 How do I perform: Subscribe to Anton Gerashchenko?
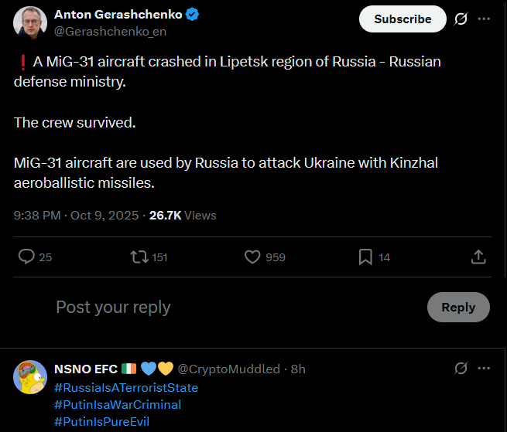coord(403,19)
